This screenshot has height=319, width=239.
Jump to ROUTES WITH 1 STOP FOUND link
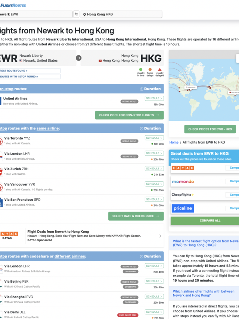tap(30, 77)
